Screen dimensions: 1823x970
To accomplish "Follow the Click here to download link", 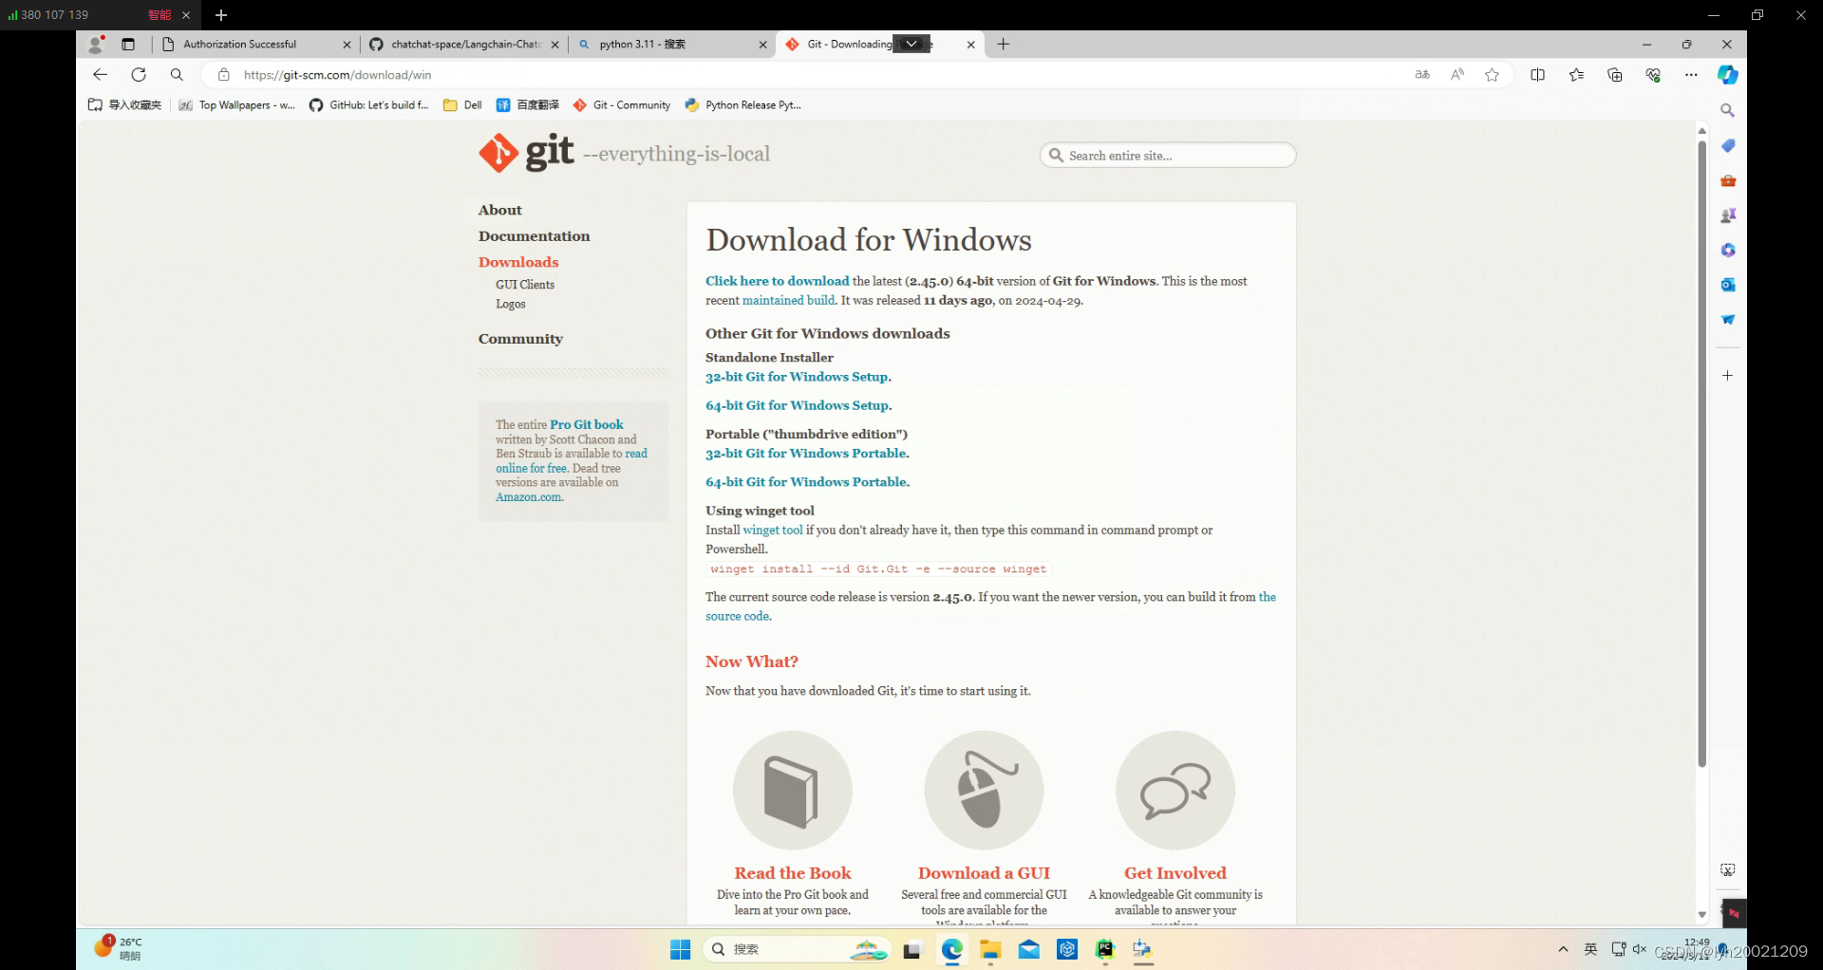I will point(778,281).
